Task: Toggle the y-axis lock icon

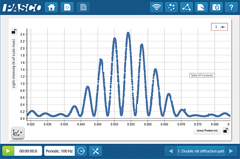Action: [x=14, y=31]
